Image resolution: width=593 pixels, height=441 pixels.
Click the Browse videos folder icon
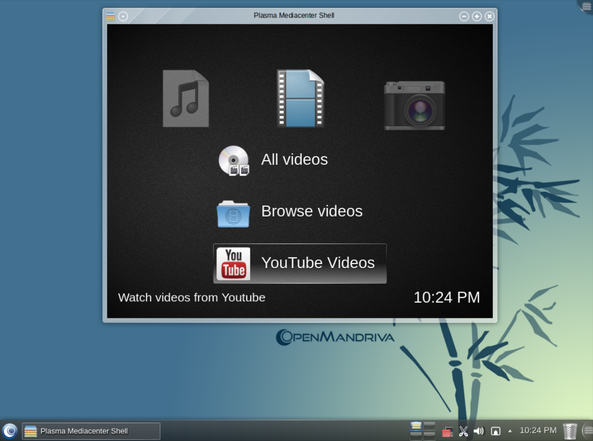click(x=233, y=213)
